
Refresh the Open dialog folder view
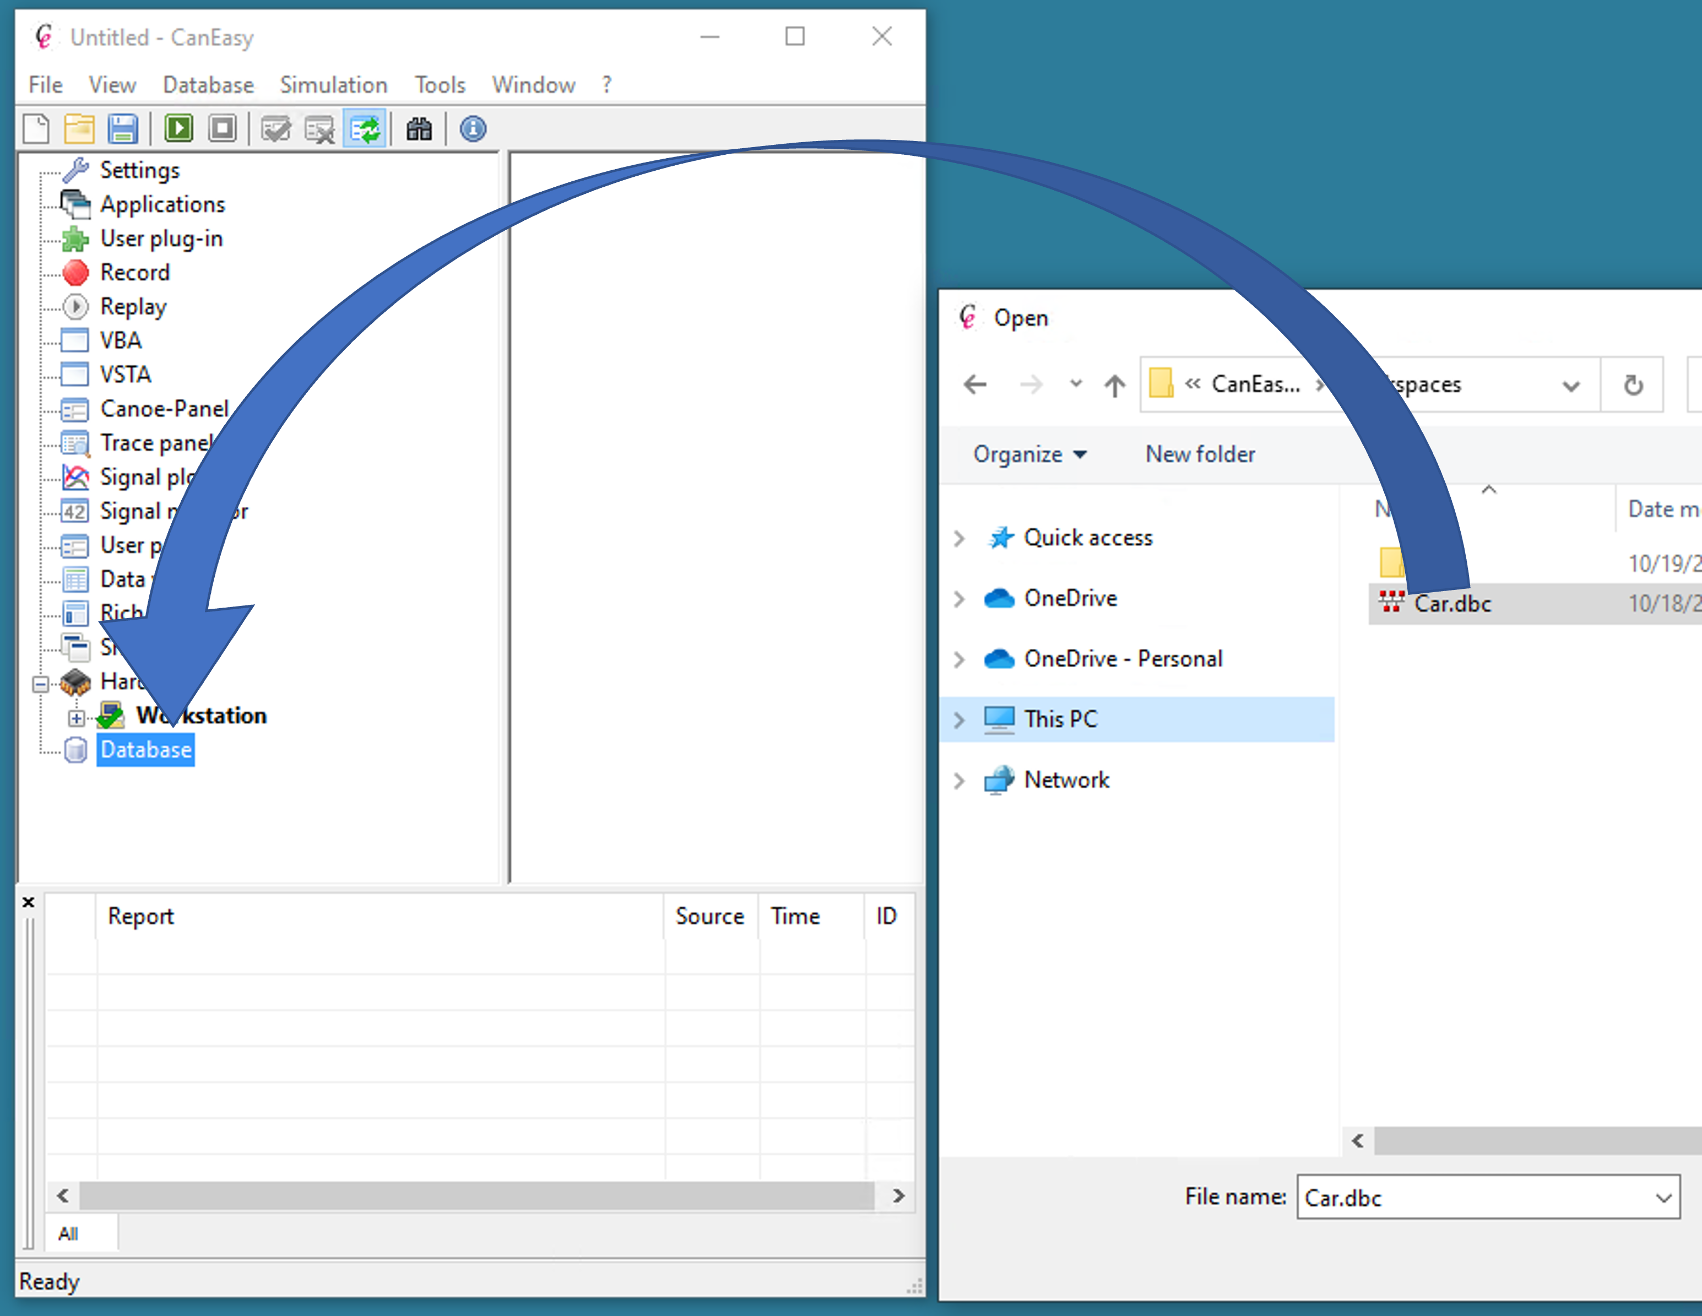1633,385
